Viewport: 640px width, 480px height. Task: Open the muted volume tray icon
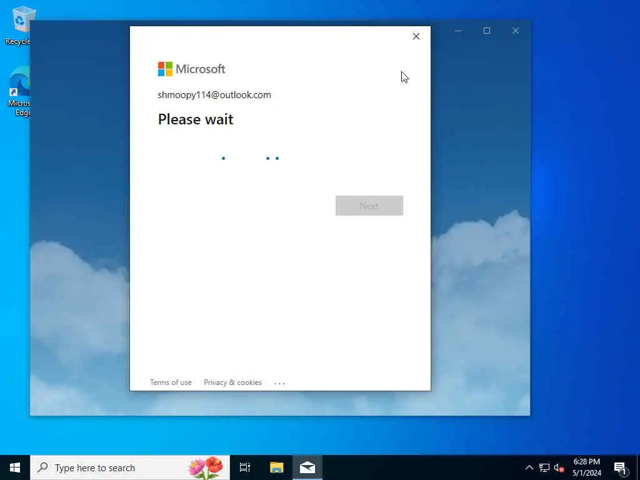point(559,467)
